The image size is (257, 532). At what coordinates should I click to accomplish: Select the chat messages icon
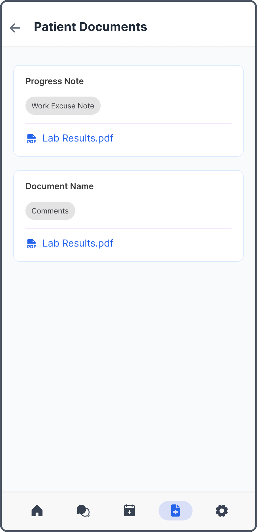click(x=83, y=511)
